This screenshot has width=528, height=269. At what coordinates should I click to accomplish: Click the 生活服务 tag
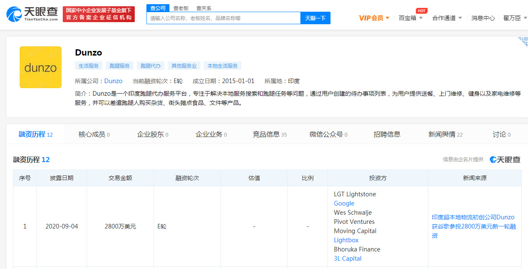click(89, 66)
